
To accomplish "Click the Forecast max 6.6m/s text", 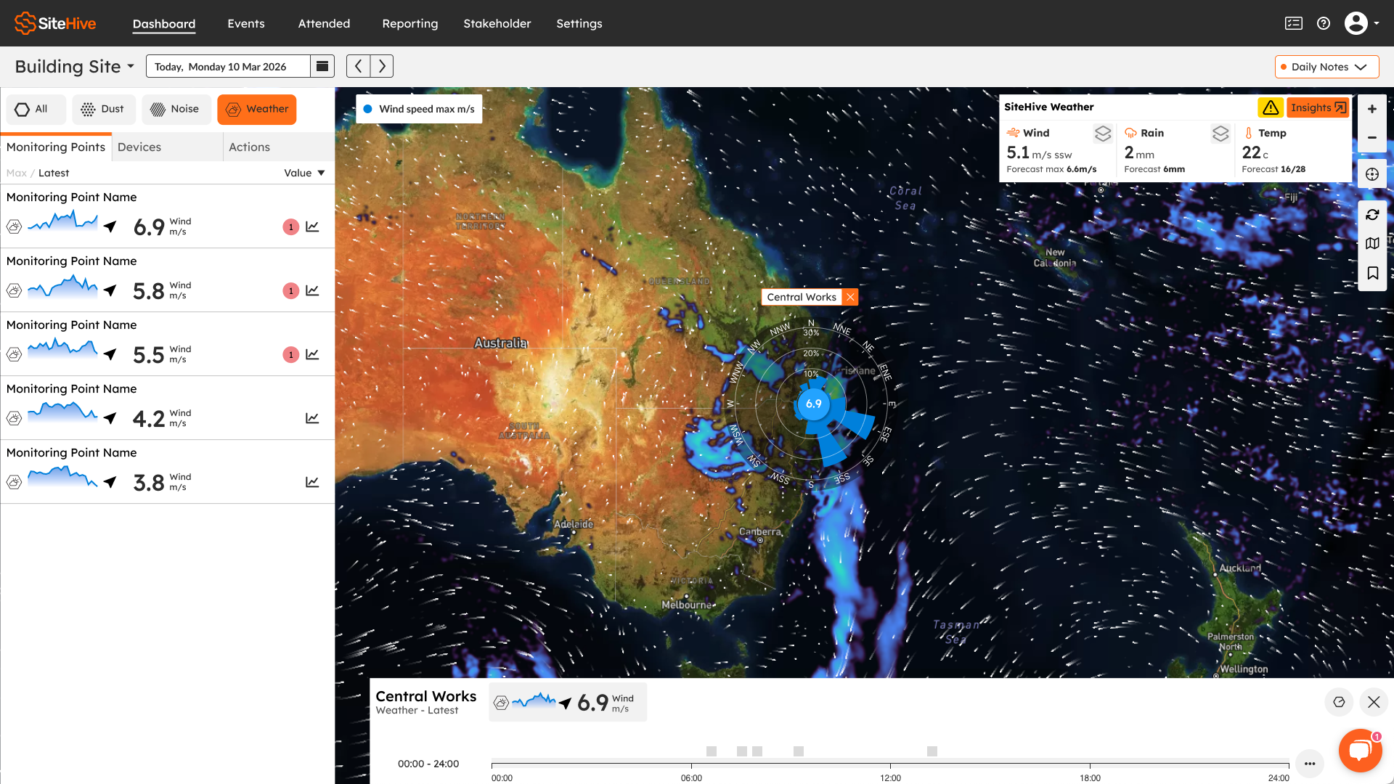I will coord(1051,169).
